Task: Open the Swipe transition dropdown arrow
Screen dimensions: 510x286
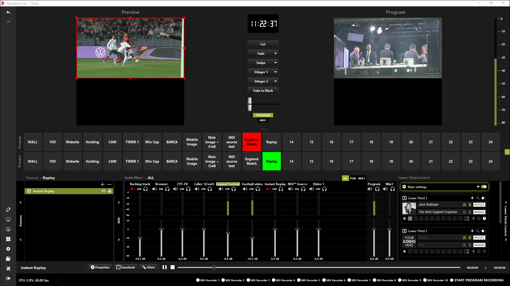Action: coord(275,63)
